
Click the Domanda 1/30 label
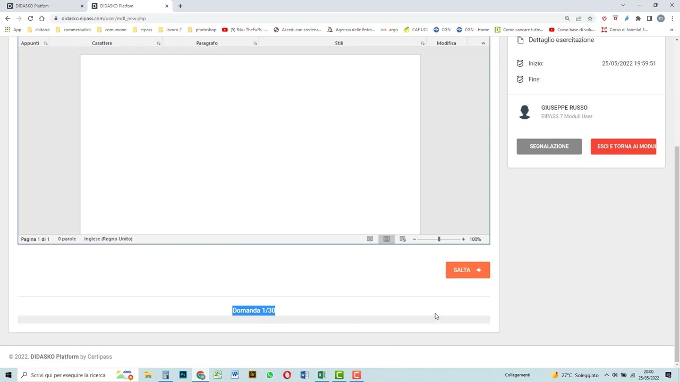tap(253, 310)
